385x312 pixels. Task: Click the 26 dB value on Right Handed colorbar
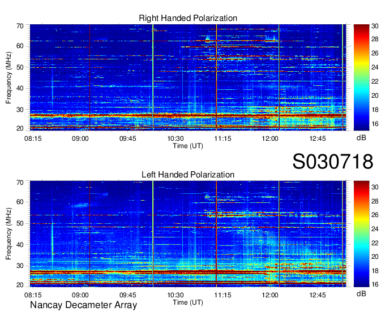tap(375, 54)
